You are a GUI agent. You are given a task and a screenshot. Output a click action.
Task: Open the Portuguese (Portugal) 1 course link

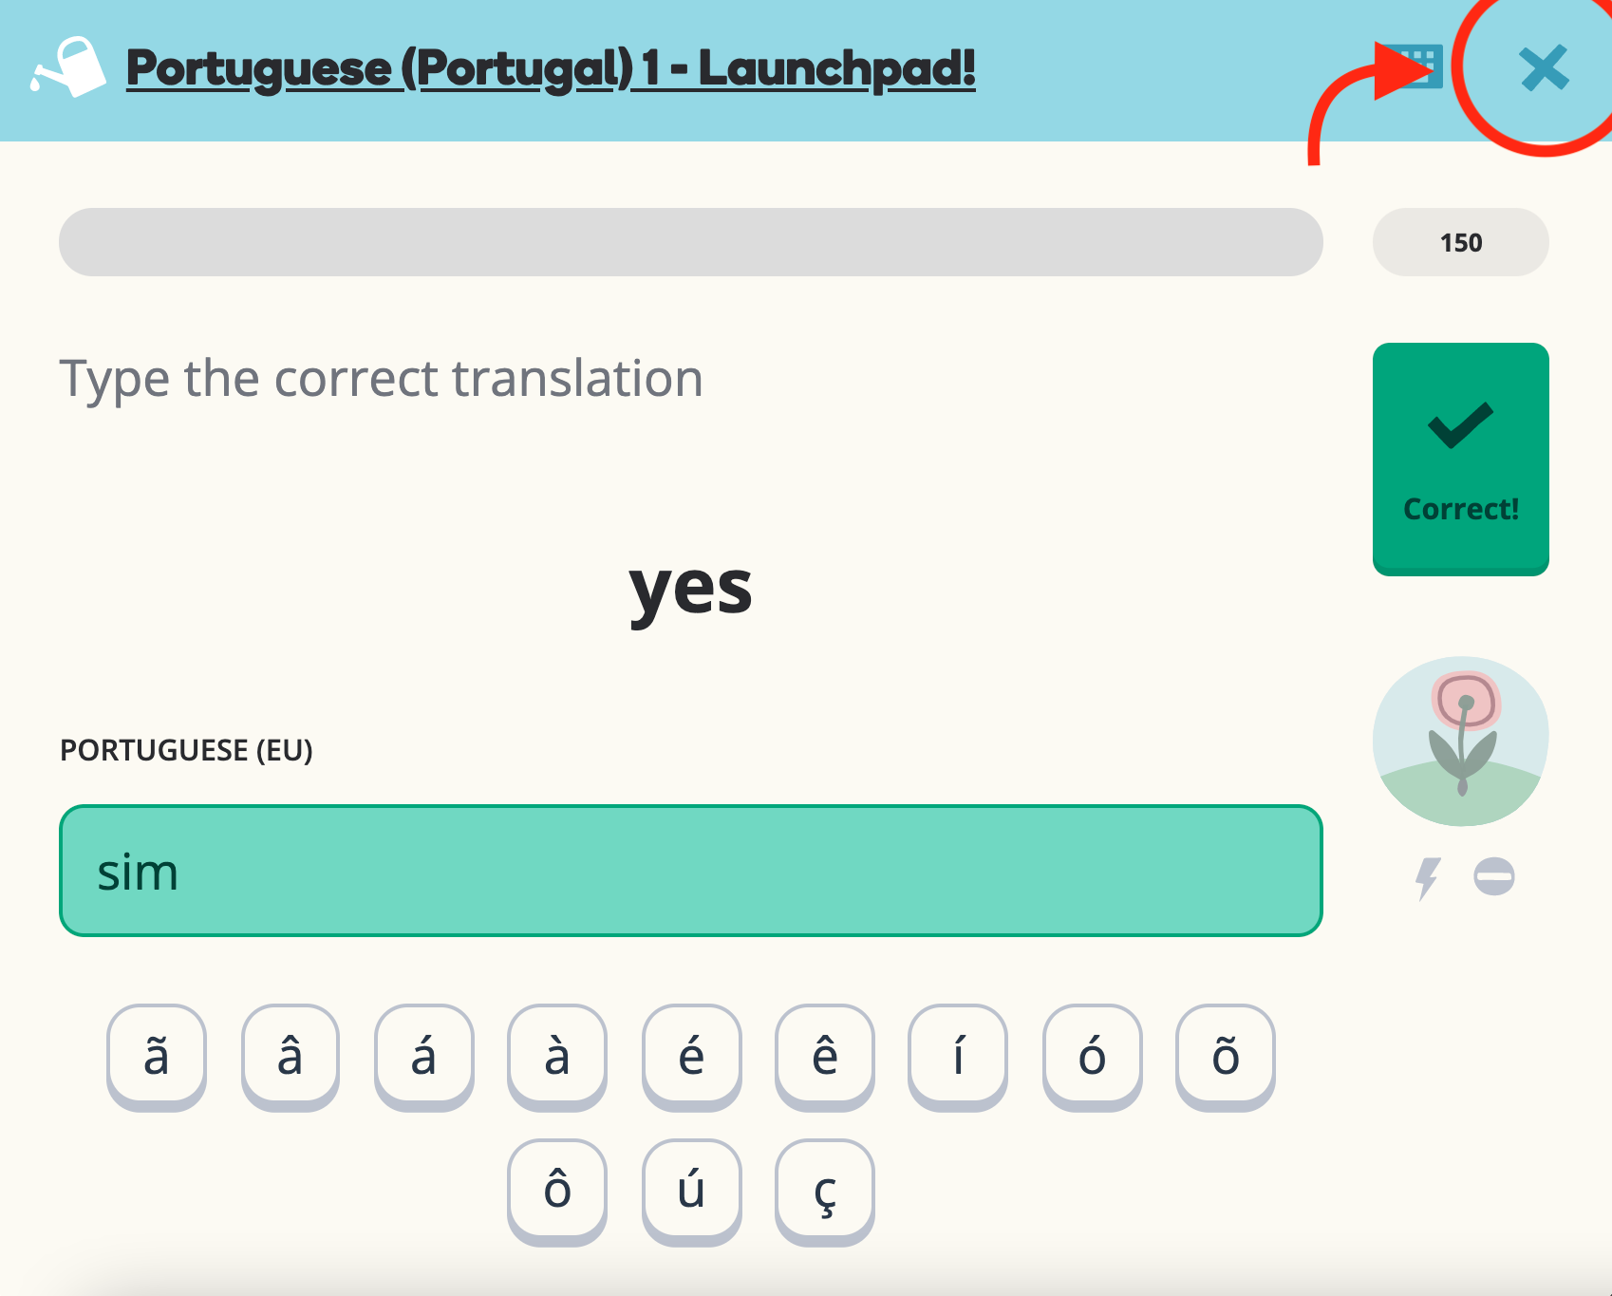tap(551, 68)
